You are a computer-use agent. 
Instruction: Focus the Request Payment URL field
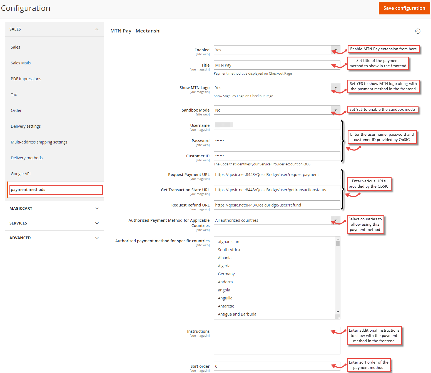click(x=277, y=175)
